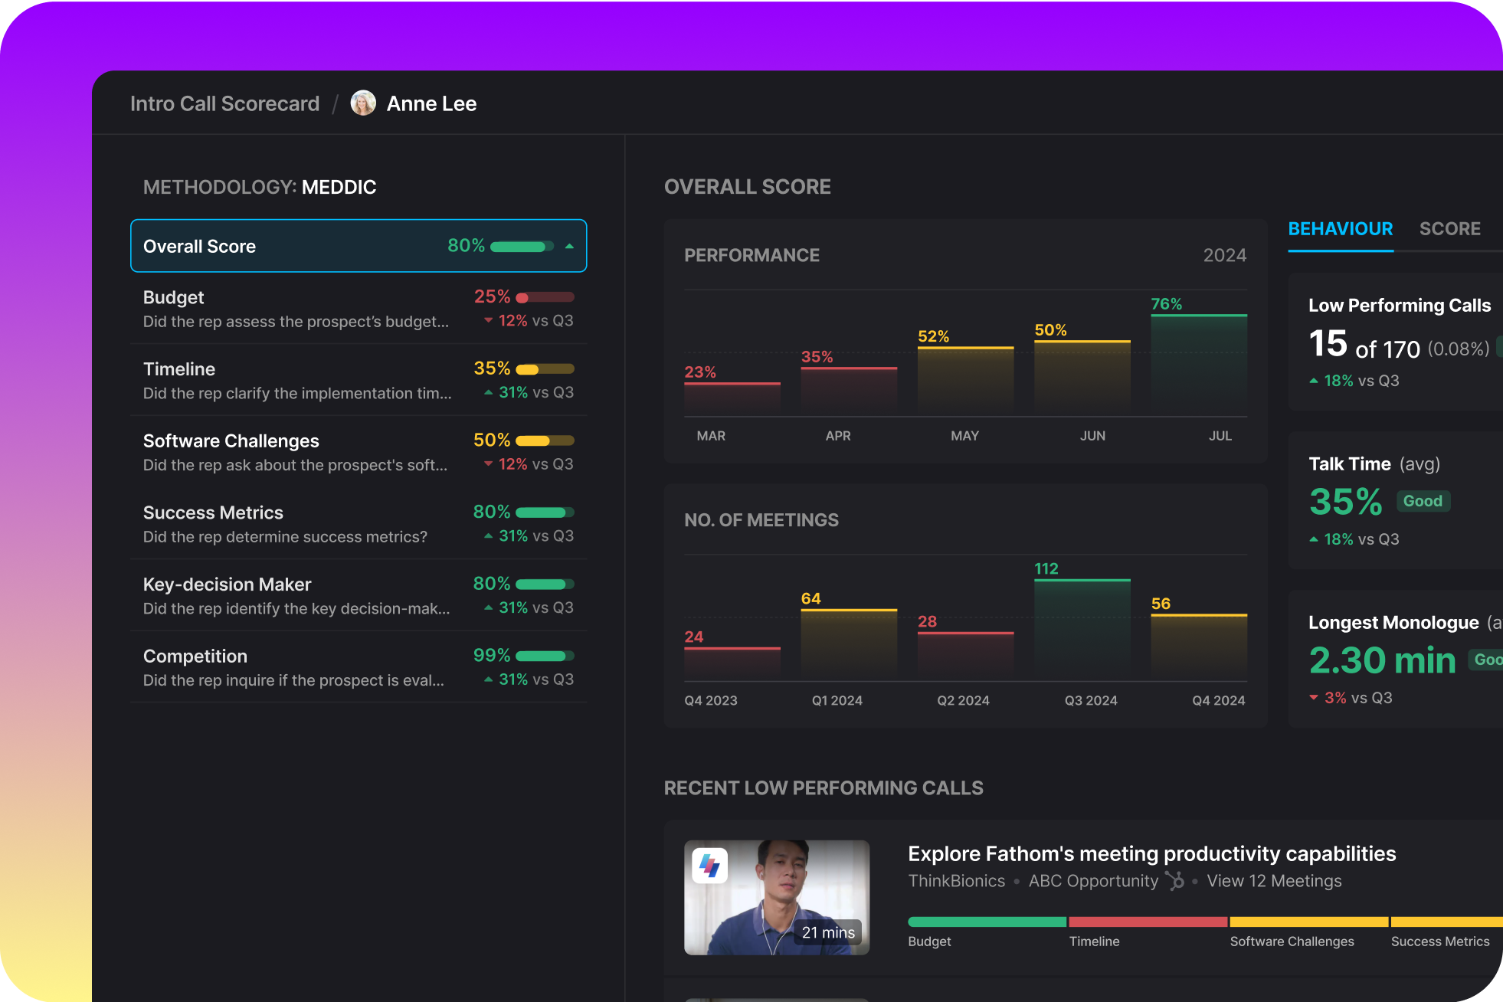Screen dimensions: 1503x1002
Task: Click the METHODOLOGY: MEDDIC heading
Action: [260, 187]
